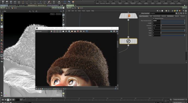The width and height of the screenshot is (188, 103).
Task: Click the Max. Preview Strands input field
Action: [157, 21]
